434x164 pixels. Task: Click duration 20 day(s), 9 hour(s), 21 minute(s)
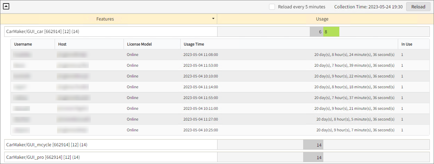(x=354, y=108)
